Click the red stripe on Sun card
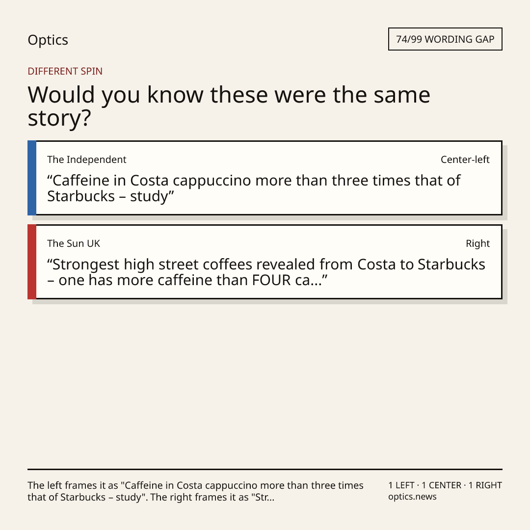This screenshot has height=530, width=530. [32, 262]
